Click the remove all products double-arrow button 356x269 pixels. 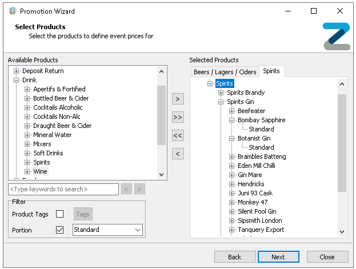click(x=178, y=135)
